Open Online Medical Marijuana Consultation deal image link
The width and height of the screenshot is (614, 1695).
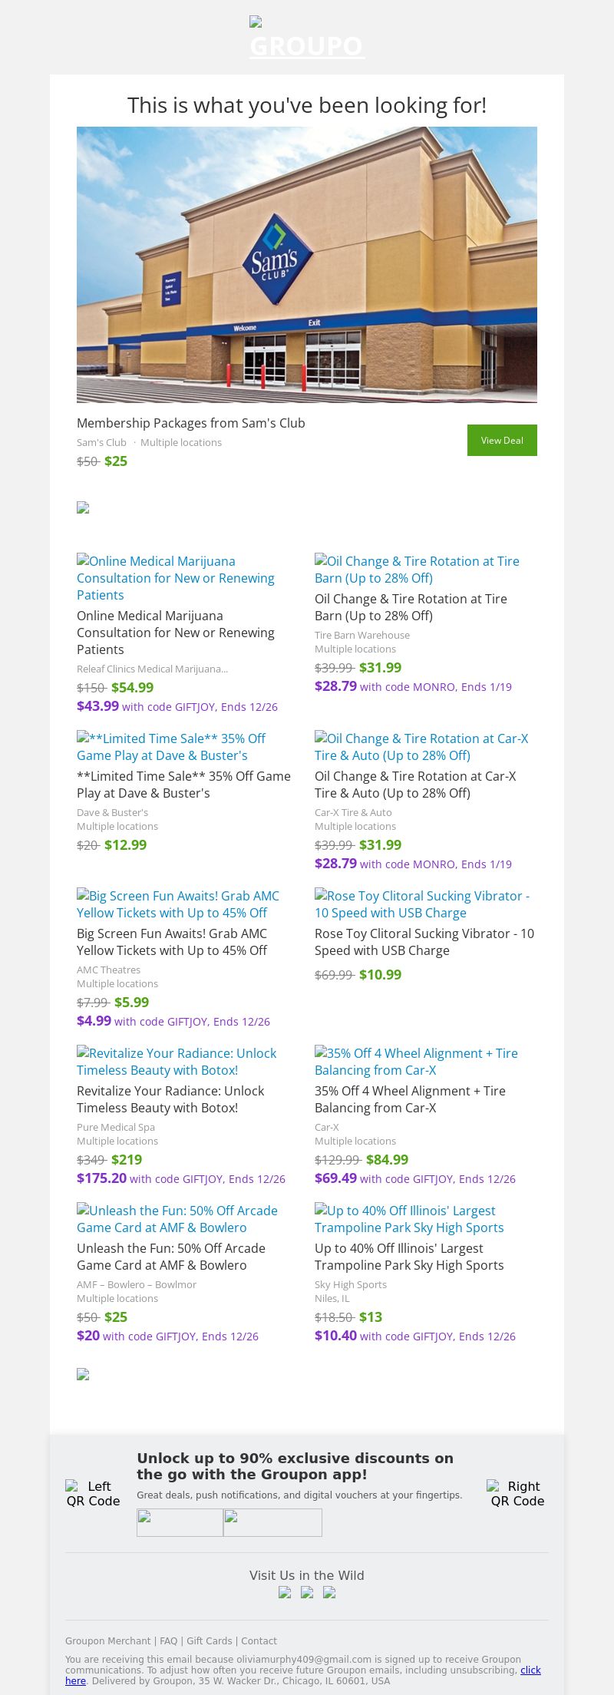pos(175,577)
